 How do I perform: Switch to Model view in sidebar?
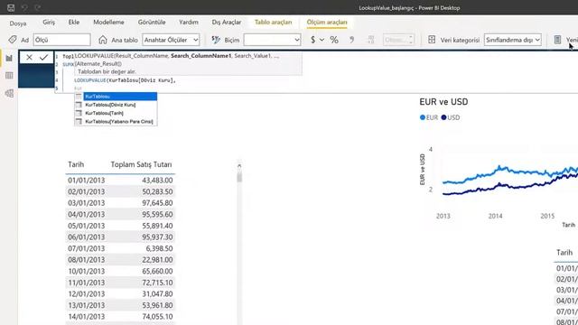9,93
